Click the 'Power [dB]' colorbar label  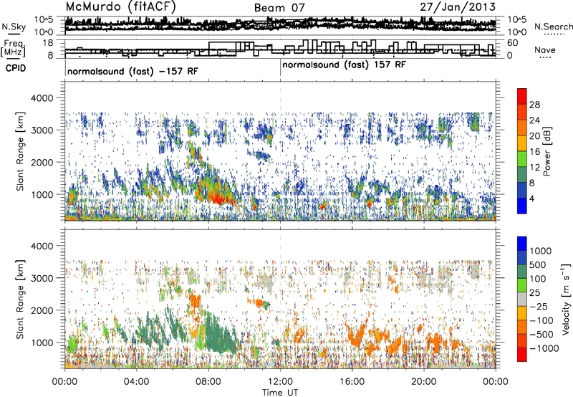546,151
